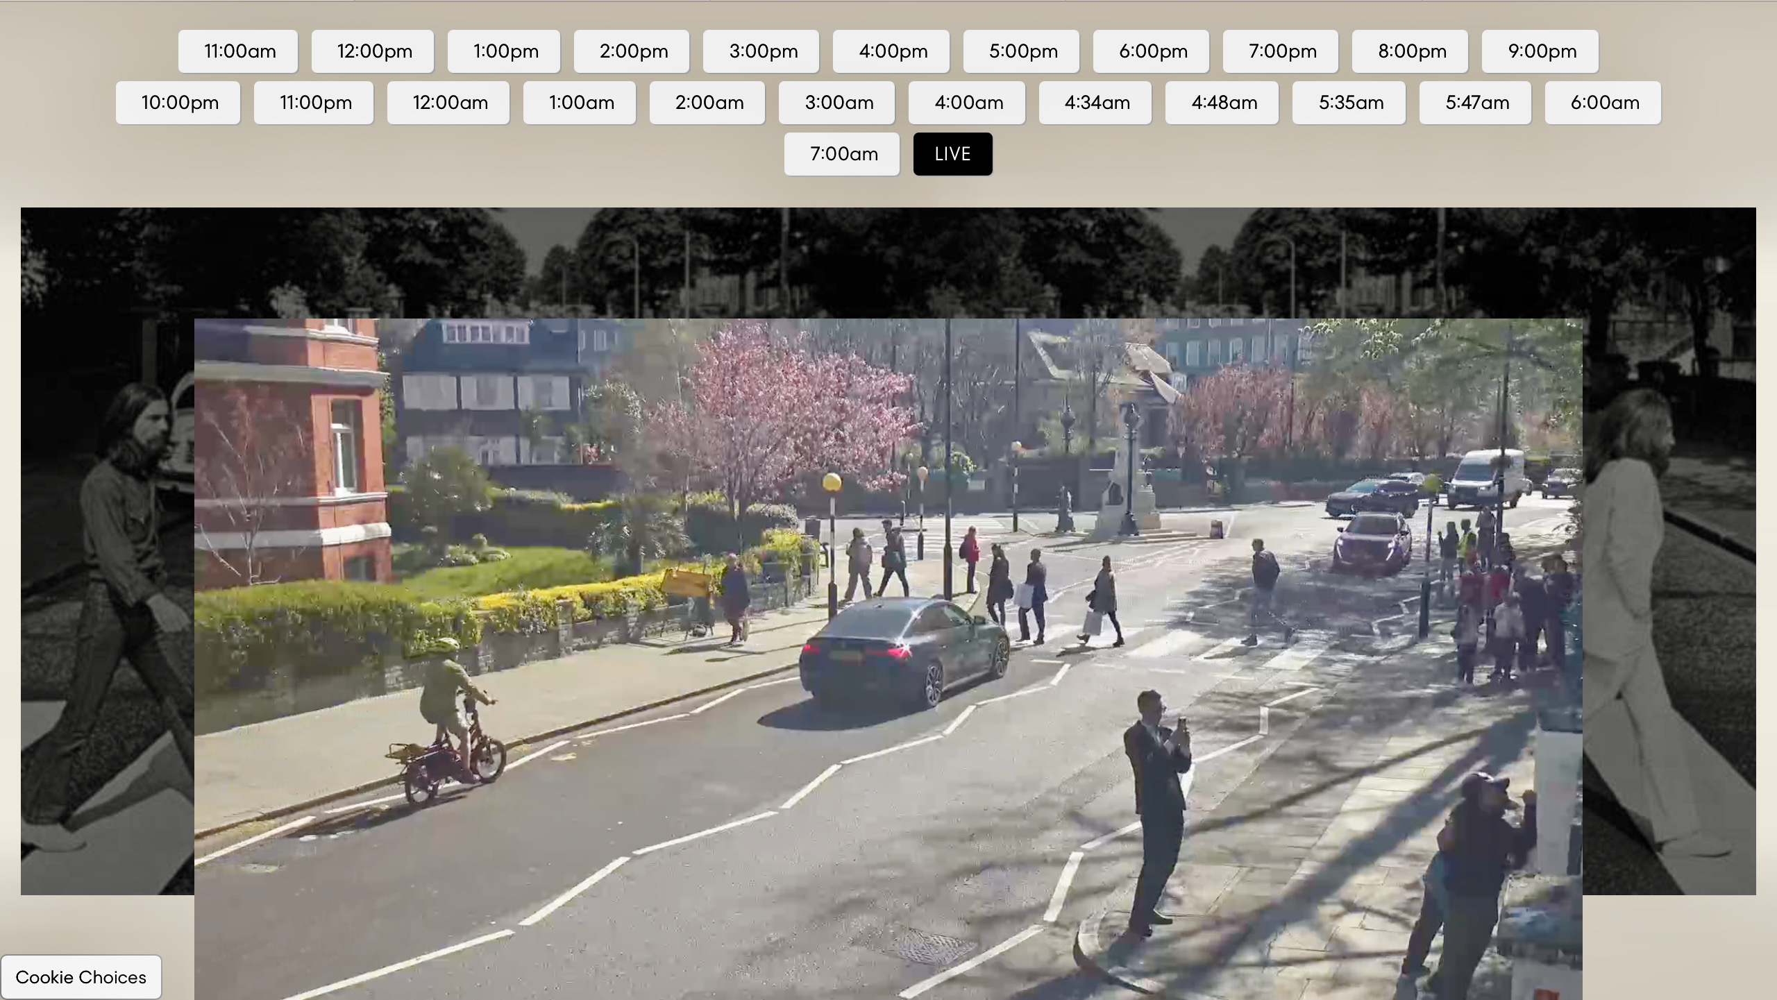1777x1000 pixels.
Task: Open Cookie Choices settings
Action: pos(81,977)
